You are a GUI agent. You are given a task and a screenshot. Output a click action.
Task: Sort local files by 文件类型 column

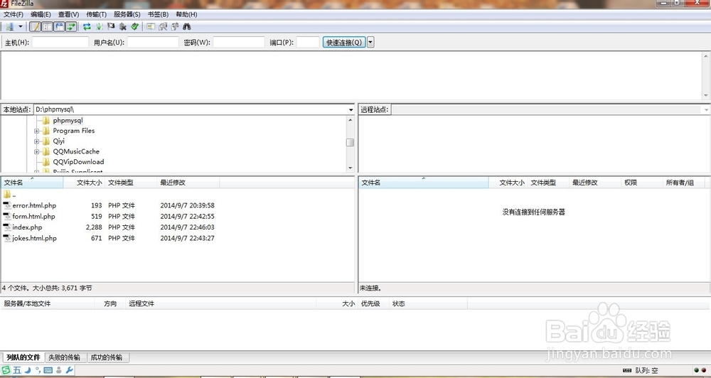(x=131, y=183)
